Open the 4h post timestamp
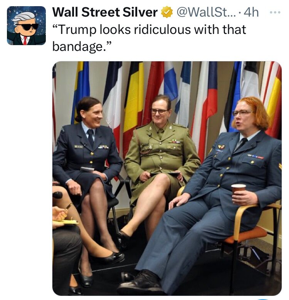This screenshot has height=300, width=289. pyautogui.click(x=251, y=12)
